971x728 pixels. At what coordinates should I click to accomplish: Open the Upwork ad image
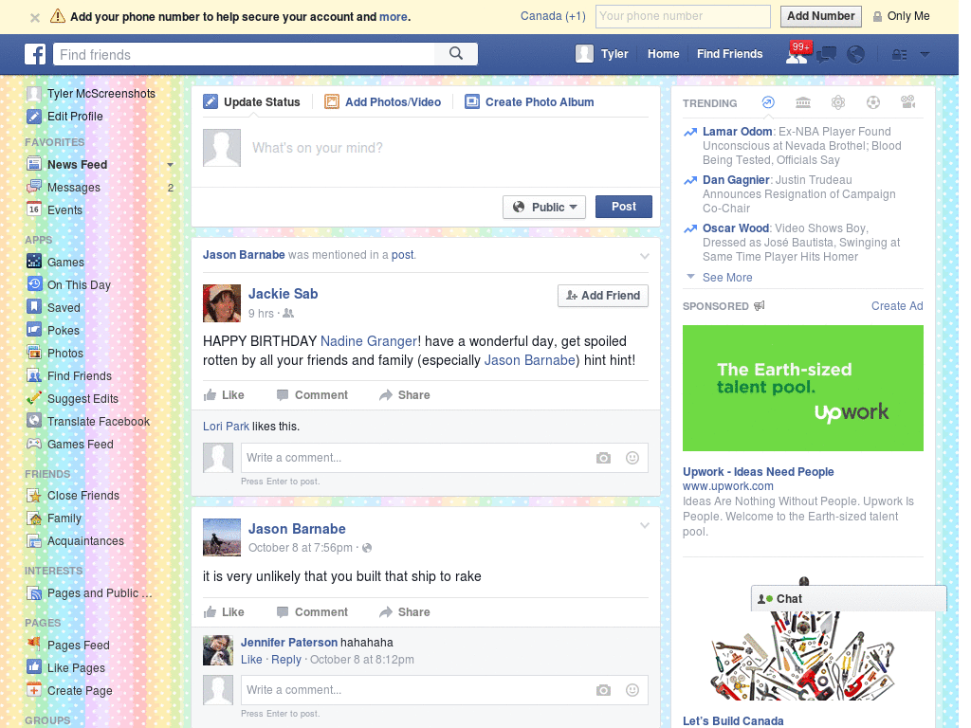point(802,388)
